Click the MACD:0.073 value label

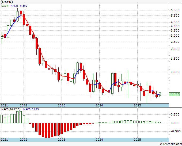pyautogui.click(x=31, y=109)
